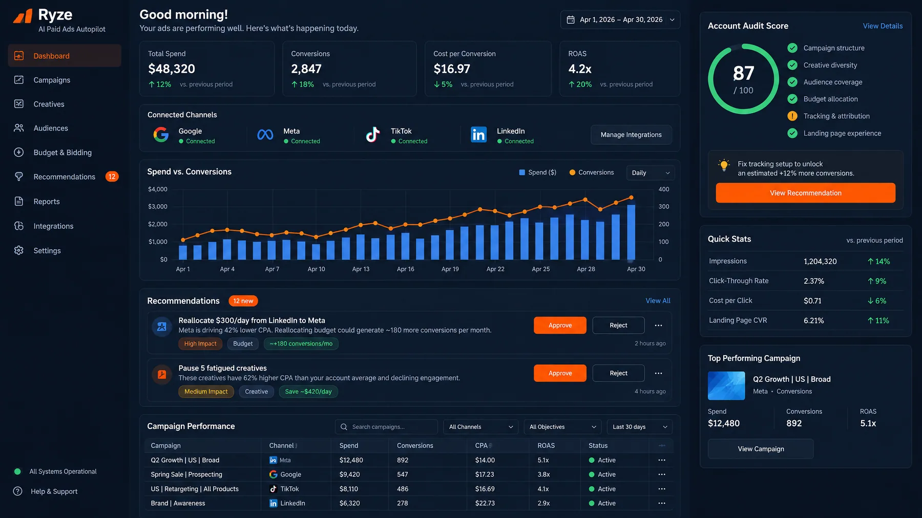The height and width of the screenshot is (518, 922).
Task: Click View All recommendations link
Action: click(658, 301)
